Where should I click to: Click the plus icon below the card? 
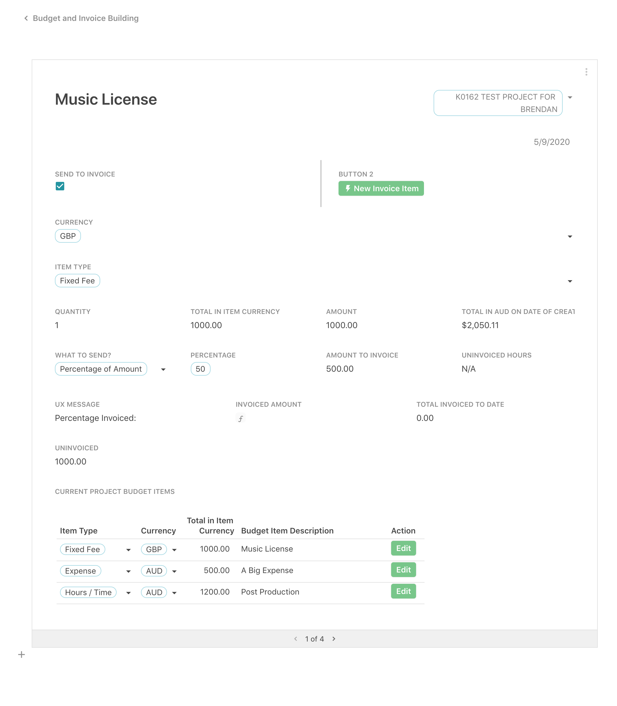[x=21, y=655]
